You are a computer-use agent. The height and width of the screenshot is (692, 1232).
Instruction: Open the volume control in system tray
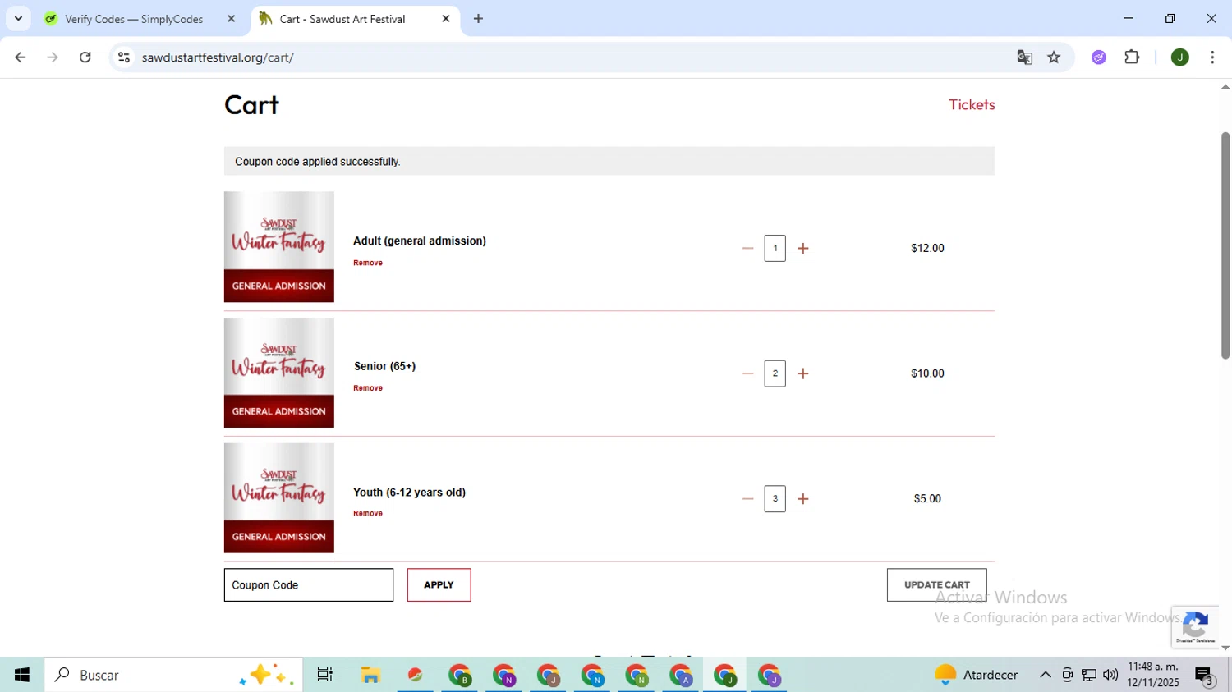point(1110,675)
